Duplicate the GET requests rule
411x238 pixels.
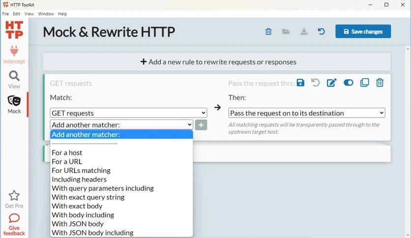364,83
